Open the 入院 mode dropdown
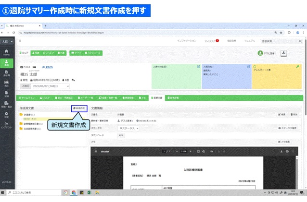 [x=7, y=42]
